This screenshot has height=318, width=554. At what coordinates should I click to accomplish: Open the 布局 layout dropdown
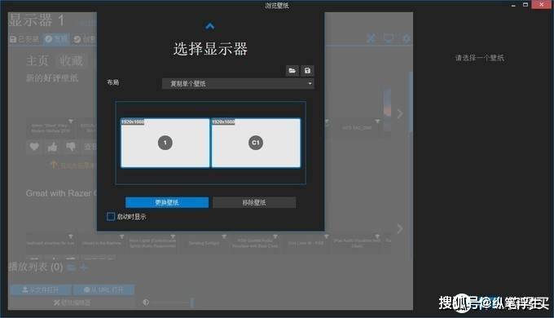point(238,83)
